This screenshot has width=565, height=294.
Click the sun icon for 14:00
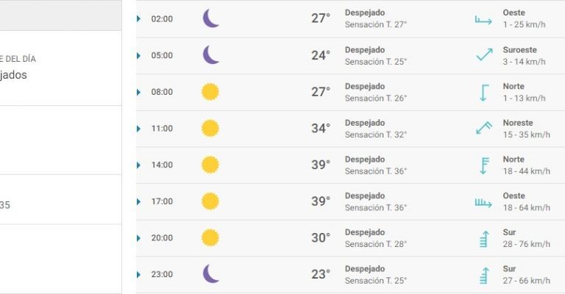(210, 165)
